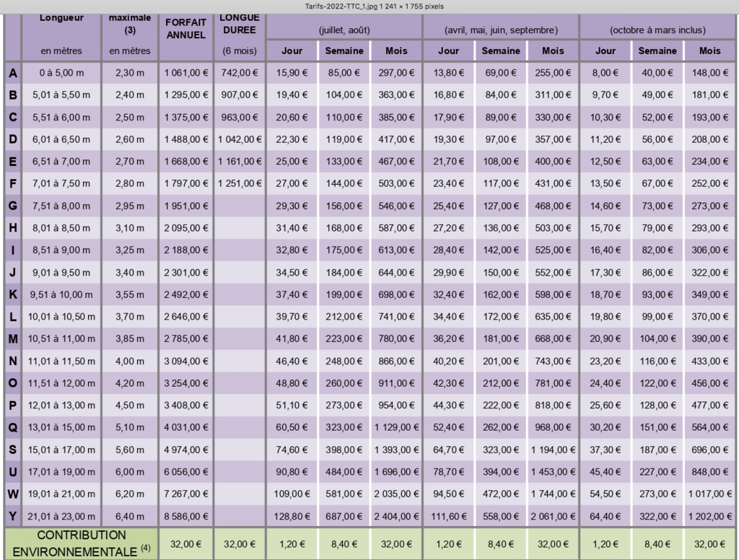
Task: Click the 742,00 € long duration cell
Action: (x=240, y=73)
